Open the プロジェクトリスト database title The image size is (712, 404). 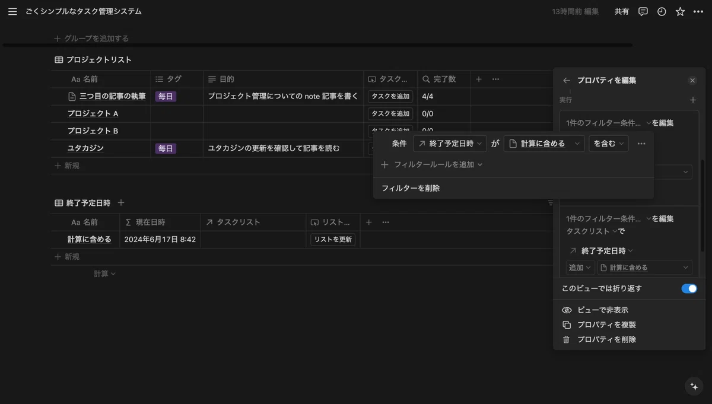tap(99, 60)
